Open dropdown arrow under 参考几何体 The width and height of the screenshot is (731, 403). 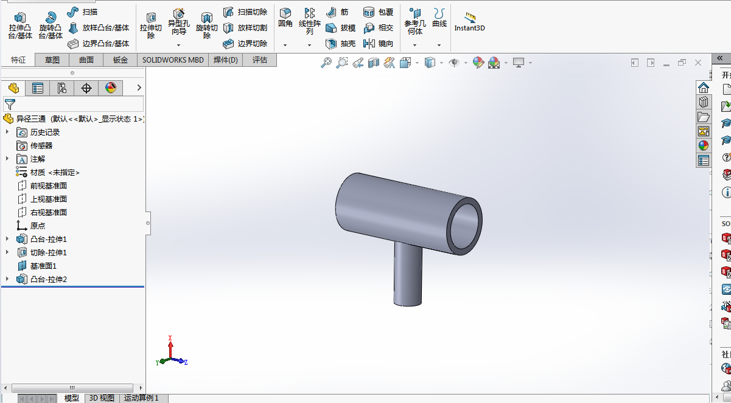click(x=415, y=45)
